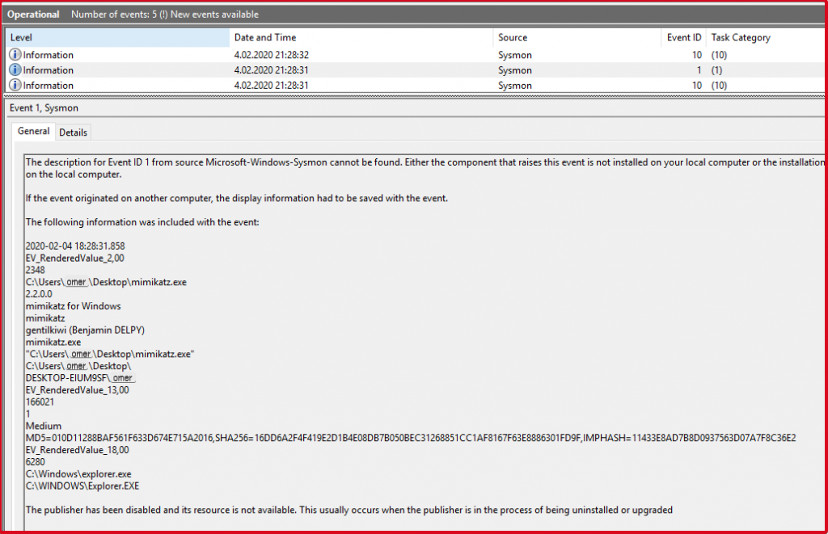Switch to the Details tab
The height and width of the screenshot is (534, 828).
click(x=73, y=132)
